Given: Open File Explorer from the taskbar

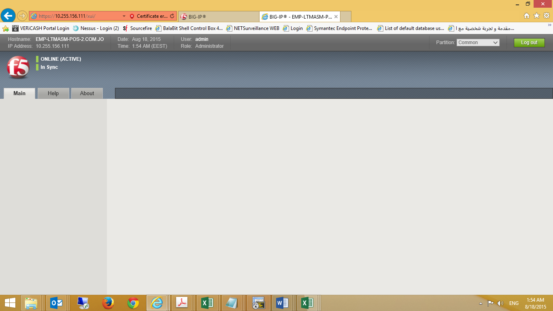Looking at the screenshot, I should point(31,303).
